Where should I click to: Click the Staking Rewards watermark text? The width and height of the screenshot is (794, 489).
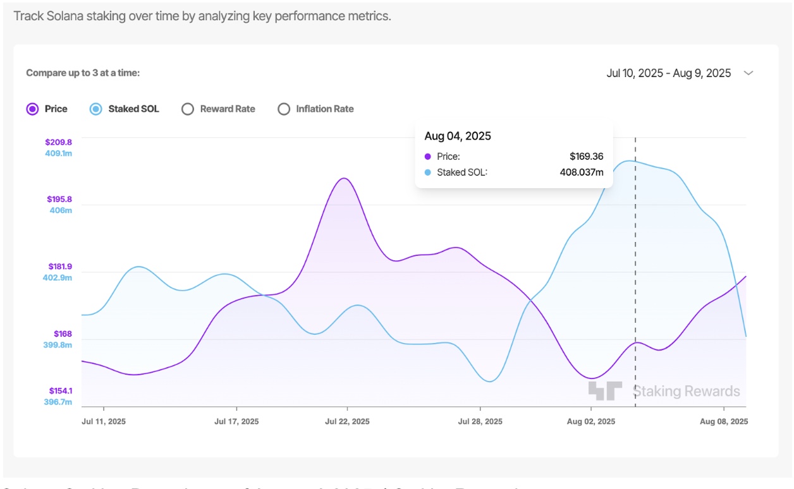pyautogui.click(x=687, y=390)
